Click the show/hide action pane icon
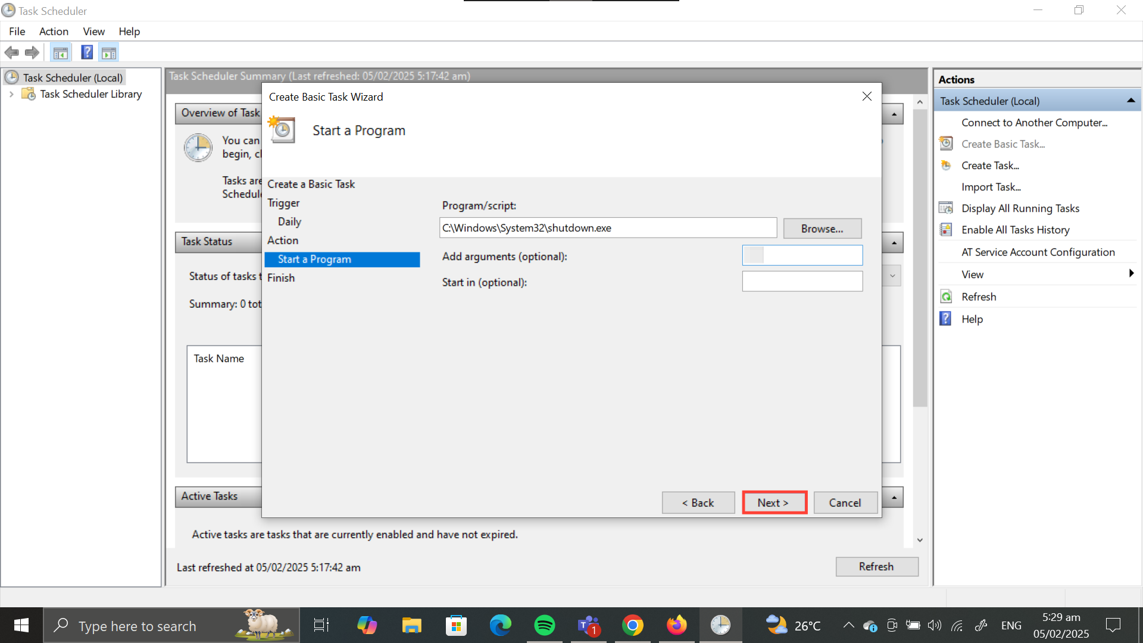The height and width of the screenshot is (643, 1143). coord(109,53)
